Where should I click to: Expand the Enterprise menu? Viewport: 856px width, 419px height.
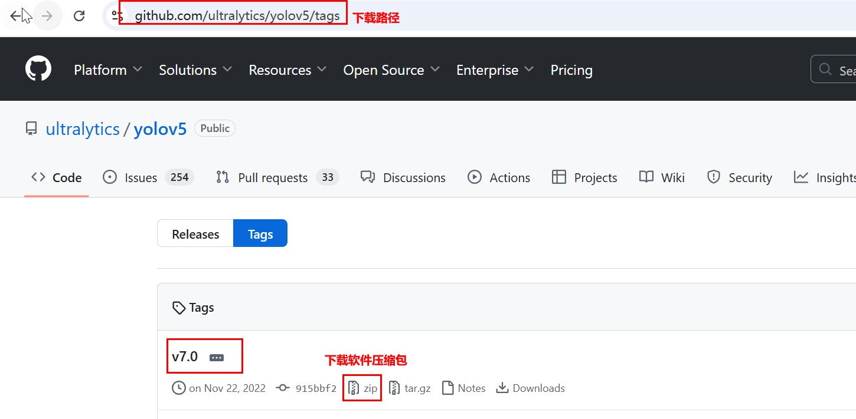495,70
